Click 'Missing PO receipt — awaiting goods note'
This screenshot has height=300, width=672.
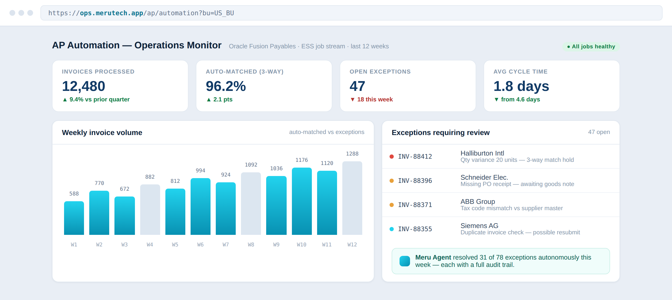(517, 184)
